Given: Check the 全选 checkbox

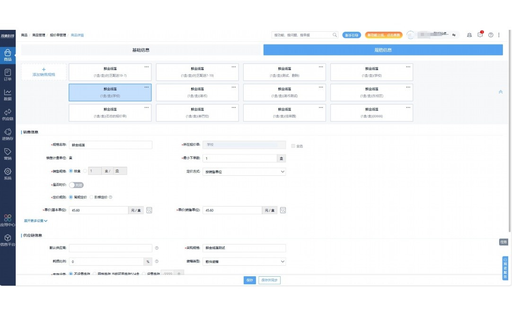Looking at the screenshot, I should (x=293, y=146).
